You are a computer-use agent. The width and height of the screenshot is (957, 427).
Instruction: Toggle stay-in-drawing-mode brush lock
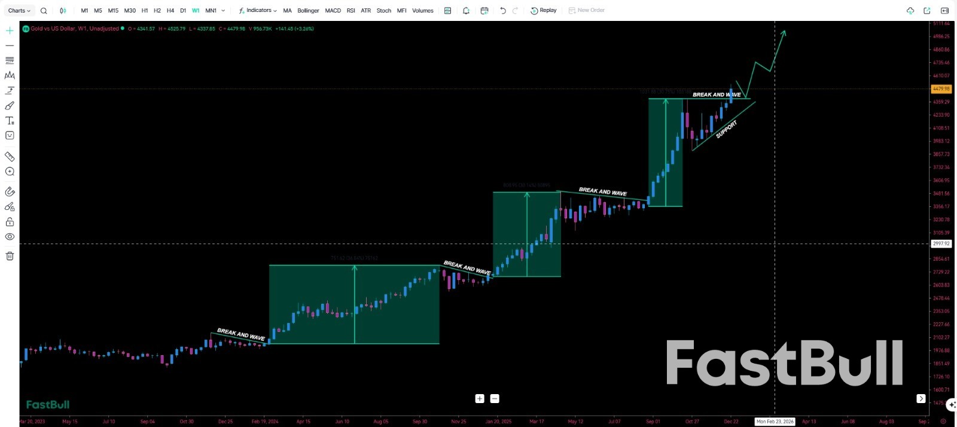point(10,207)
